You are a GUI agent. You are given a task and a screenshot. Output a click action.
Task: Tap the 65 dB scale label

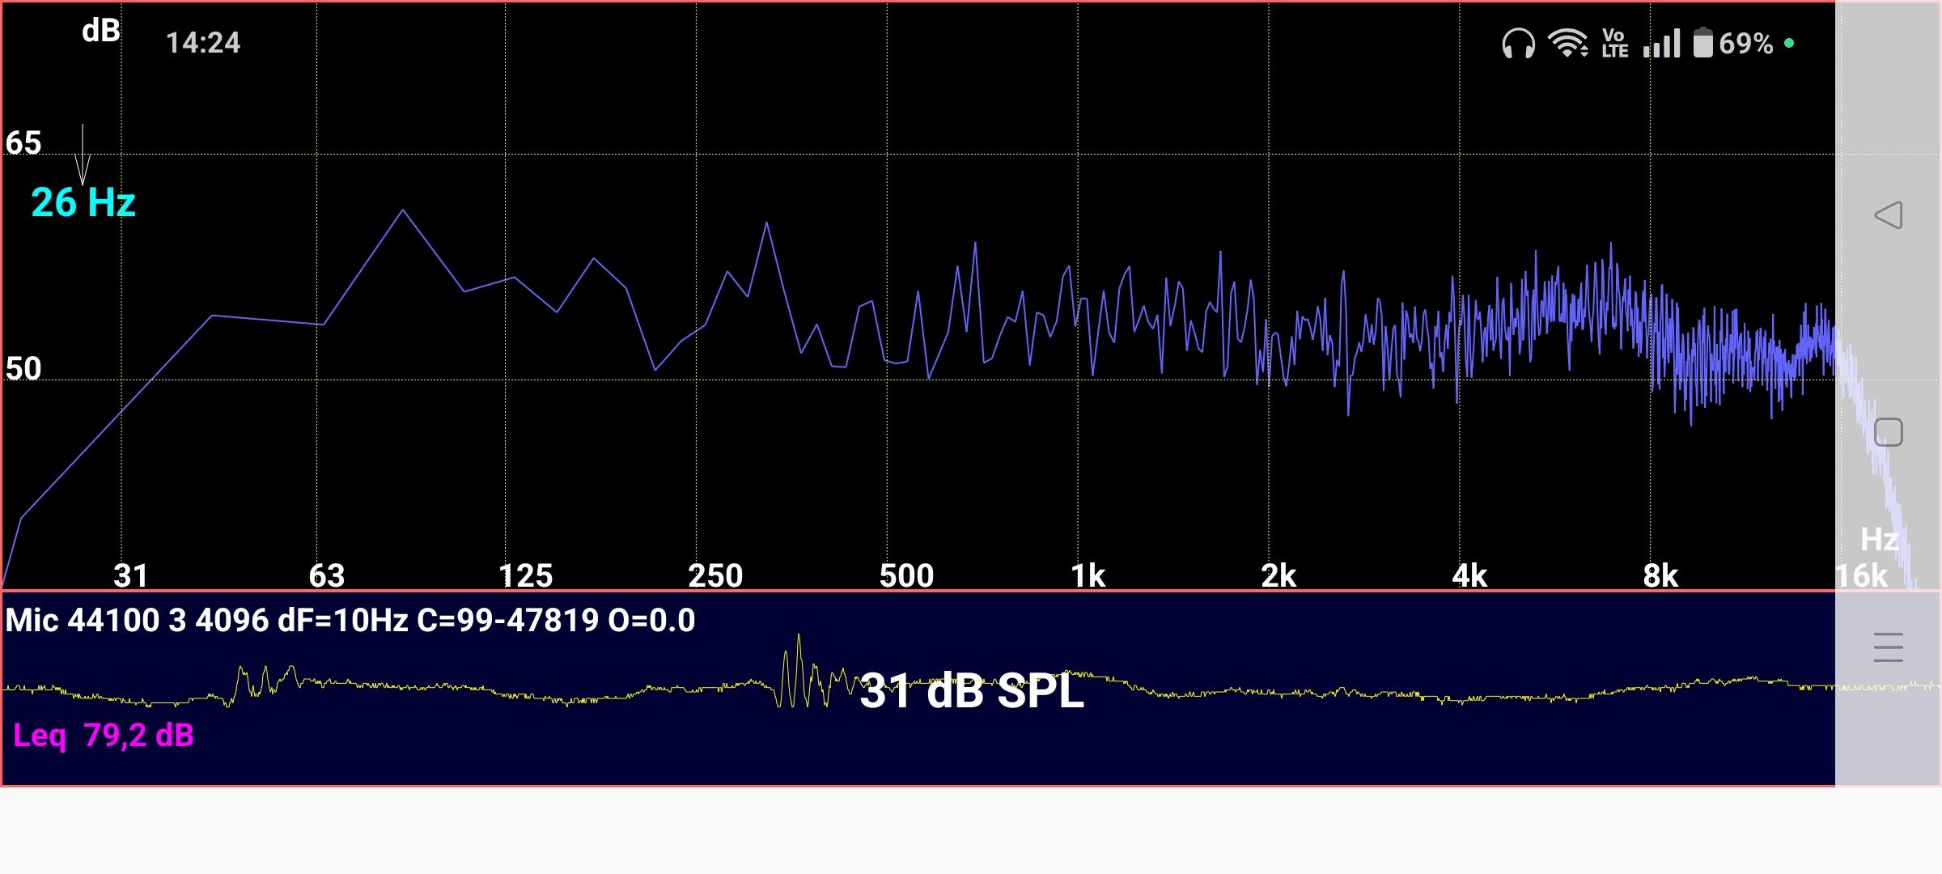click(23, 143)
